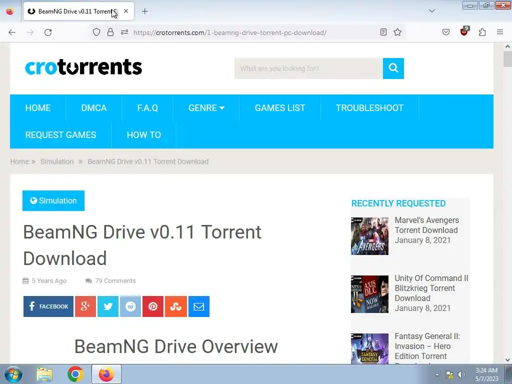This screenshot has height=384, width=512.
Task: Toggle reader view icon in address bar
Action: click(x=383, y=32)
